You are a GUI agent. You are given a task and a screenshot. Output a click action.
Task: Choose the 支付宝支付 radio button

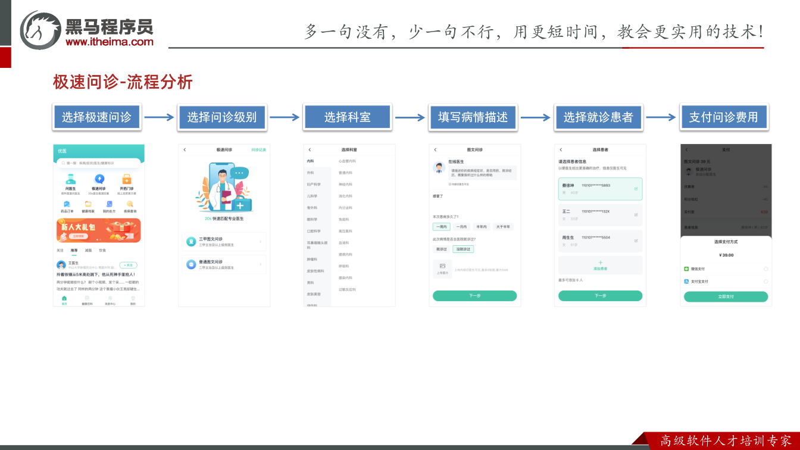point(765,281)
